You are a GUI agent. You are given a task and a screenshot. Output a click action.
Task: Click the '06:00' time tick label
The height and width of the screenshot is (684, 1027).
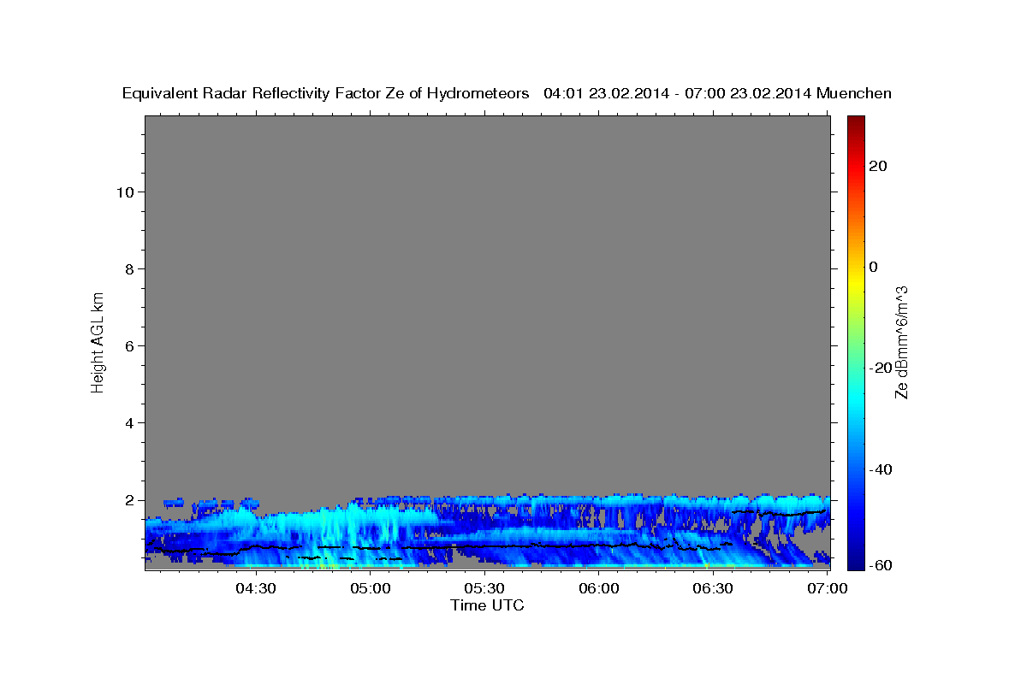point(599,588)
